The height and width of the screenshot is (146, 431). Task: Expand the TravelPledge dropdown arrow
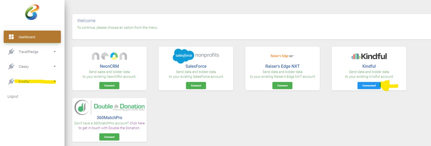pyautogui.click(x=55, y=52)
